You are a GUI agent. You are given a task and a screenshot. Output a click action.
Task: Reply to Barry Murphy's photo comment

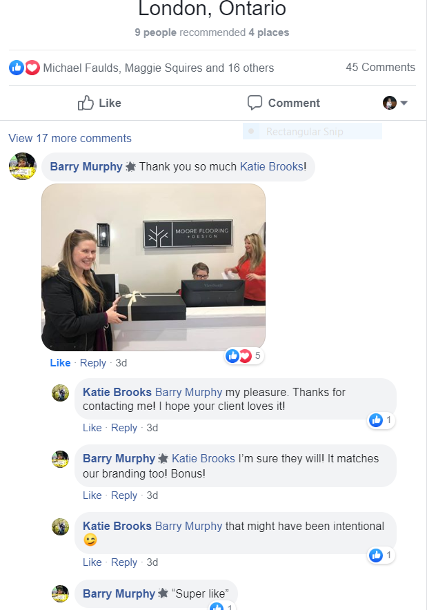(x=93, y=363)
